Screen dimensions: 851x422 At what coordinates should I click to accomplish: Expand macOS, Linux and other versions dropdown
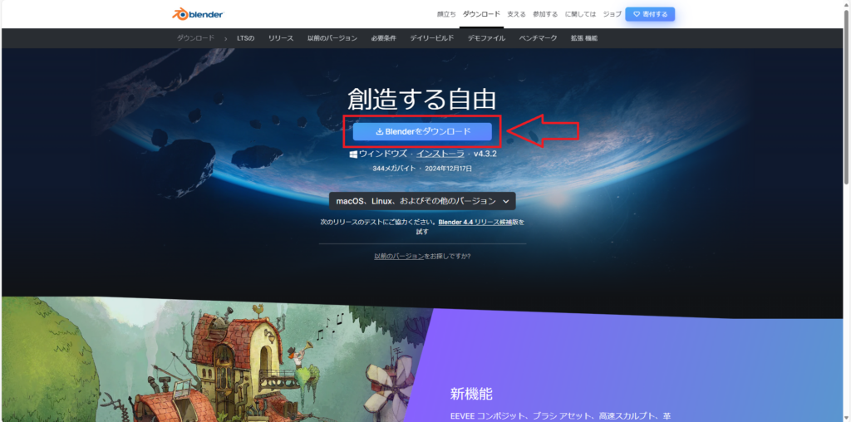click(x=422, y=201)
